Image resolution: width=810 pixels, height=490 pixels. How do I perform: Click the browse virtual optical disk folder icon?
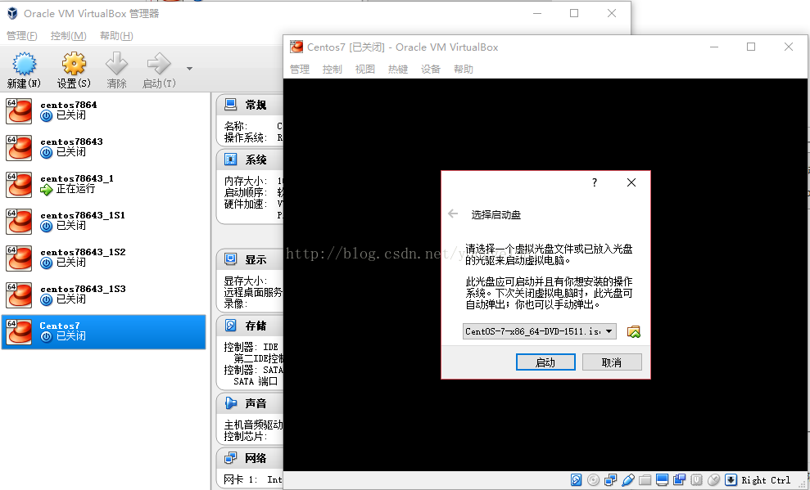pos(633,331)
